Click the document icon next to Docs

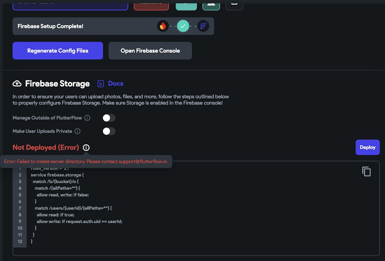tap(100, 84)
